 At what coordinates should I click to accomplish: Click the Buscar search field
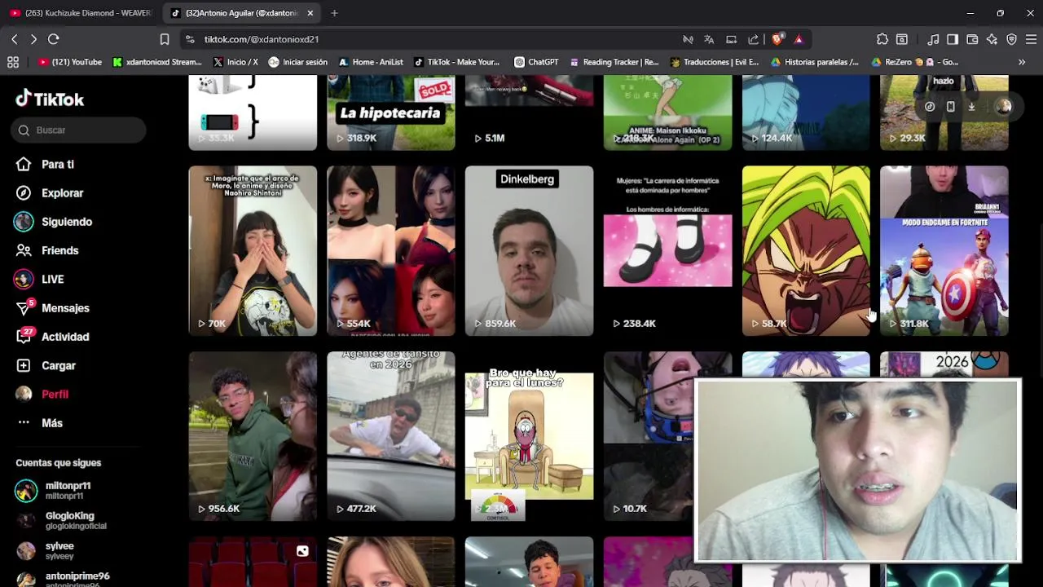point(79,130)
